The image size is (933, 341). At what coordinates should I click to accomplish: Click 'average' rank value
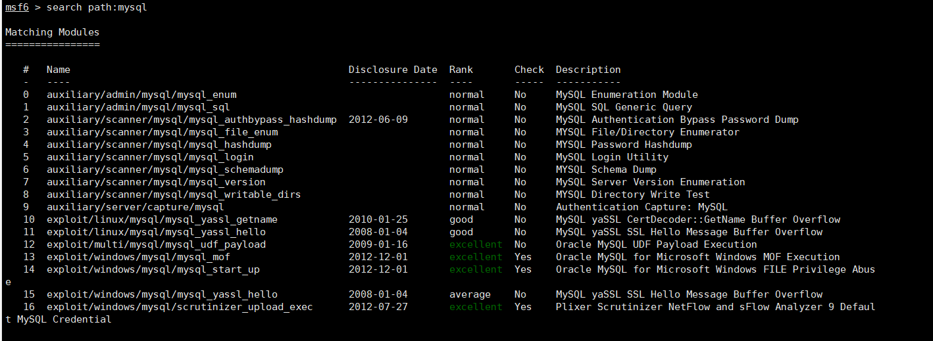(x=470, y=294)
